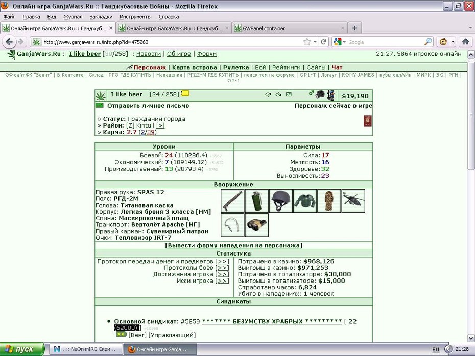This screenshot has width=475, height=356.
Task: Click the Windows пуск start button
Action: (x=22, y=349)
